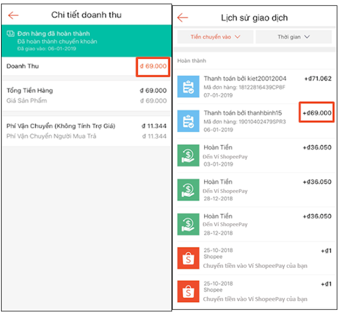Tap the refund icon dated 03-01-2019
This screenshot has width=341, height=313.
point(188,155)
